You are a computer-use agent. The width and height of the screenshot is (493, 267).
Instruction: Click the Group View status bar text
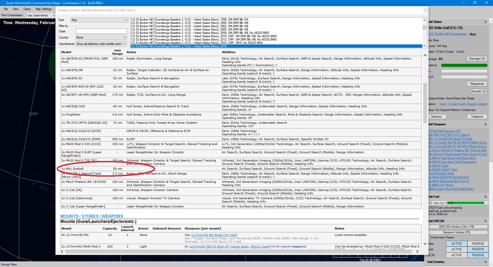[9, 264]
